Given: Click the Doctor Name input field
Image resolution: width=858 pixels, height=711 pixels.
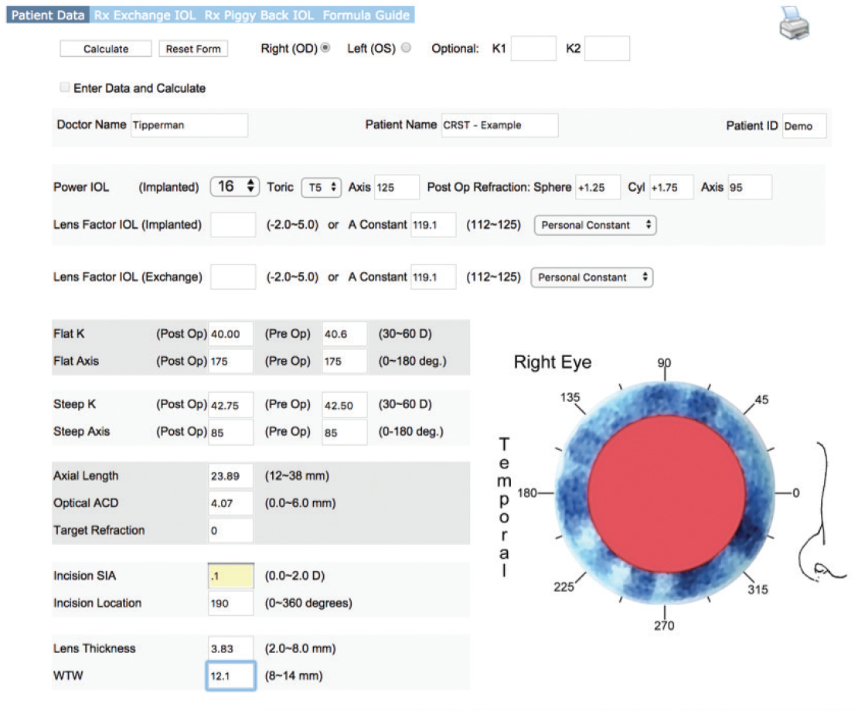Looking at the screenshot, I should [x=188, y=125].
